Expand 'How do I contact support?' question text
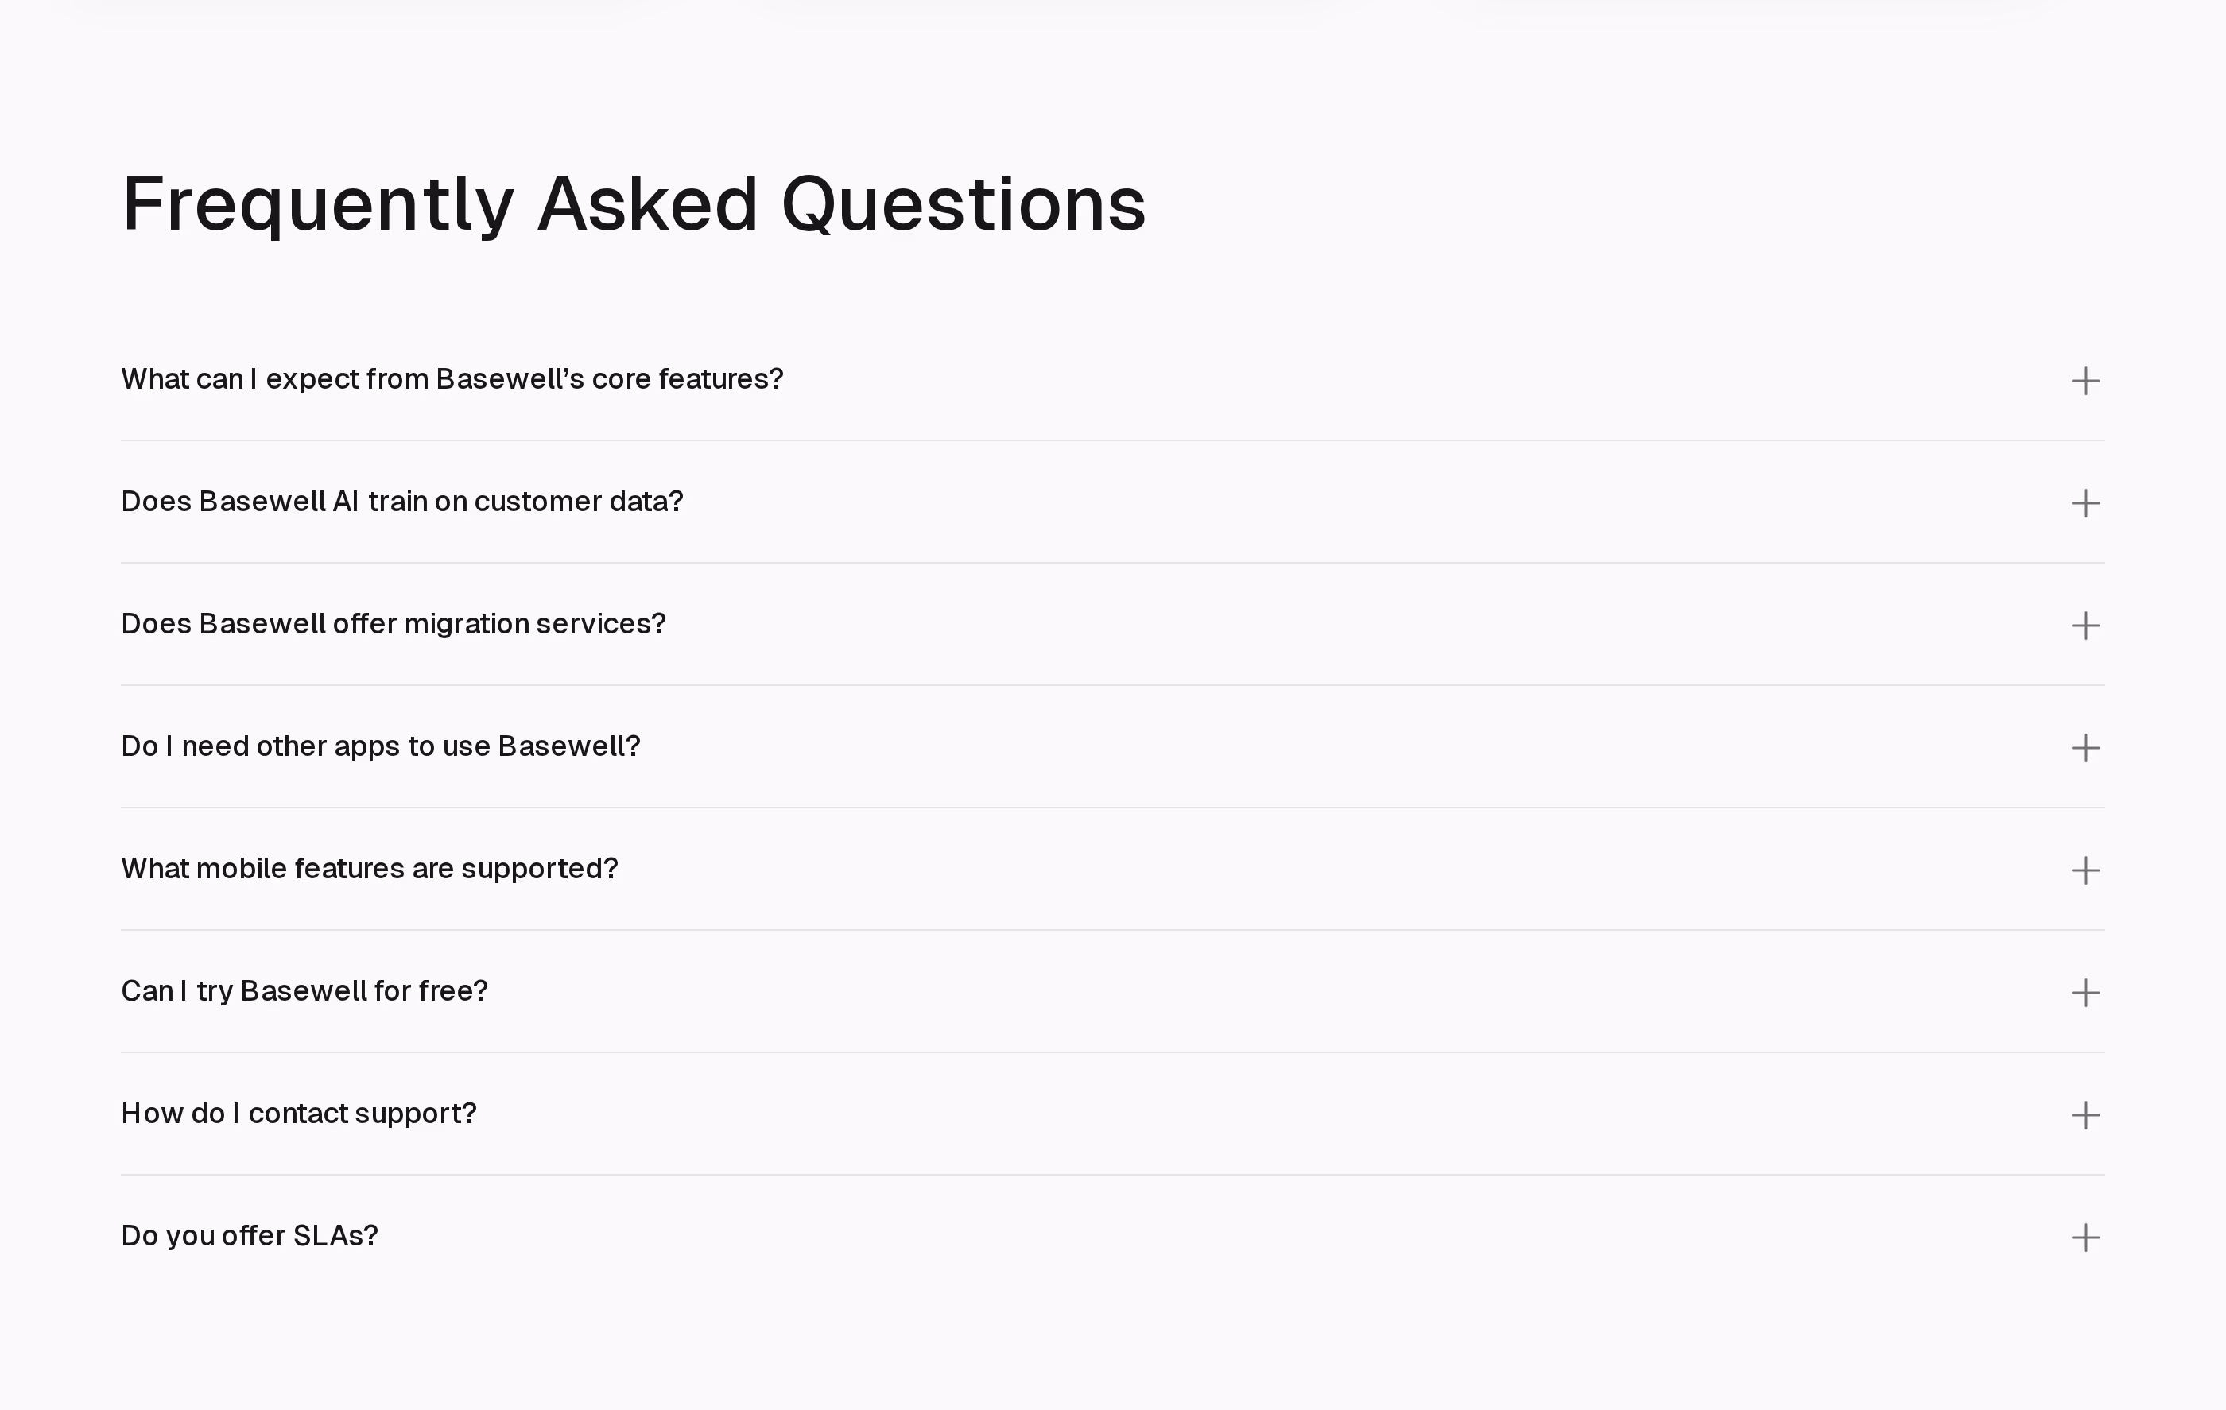This screenshot has height=1410, width=2226. pos(299,1114)
